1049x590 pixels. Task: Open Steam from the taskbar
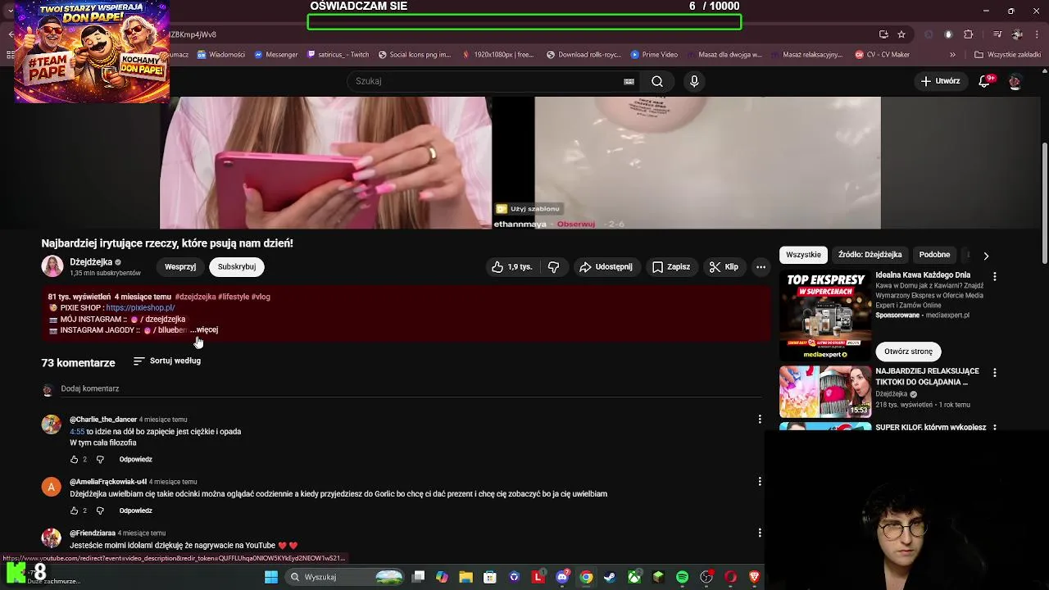point(610,577)
